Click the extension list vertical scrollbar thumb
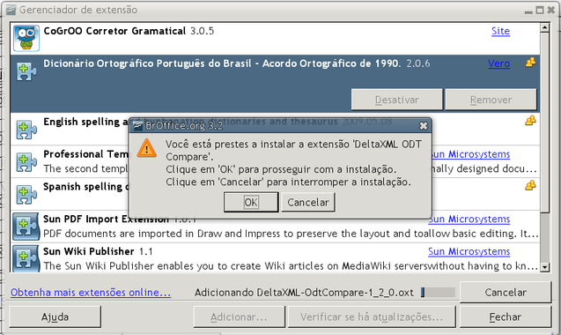The width and height of the screenshot is (561, 335). (x=544, y=122)
